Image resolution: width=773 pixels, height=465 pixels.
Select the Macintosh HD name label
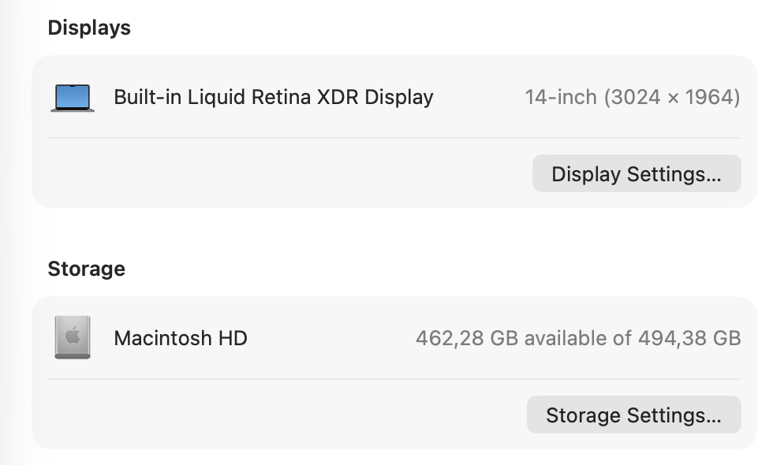point(181,338)
